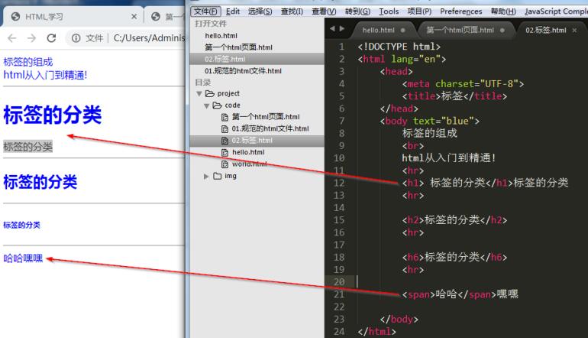Open the 选择(S) menu

point(260,11)
